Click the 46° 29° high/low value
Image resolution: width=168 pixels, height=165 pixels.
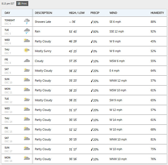tap(73, 41)
